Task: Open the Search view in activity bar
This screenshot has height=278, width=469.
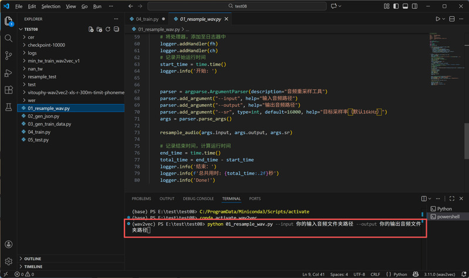Action: (x=8, y=38)
